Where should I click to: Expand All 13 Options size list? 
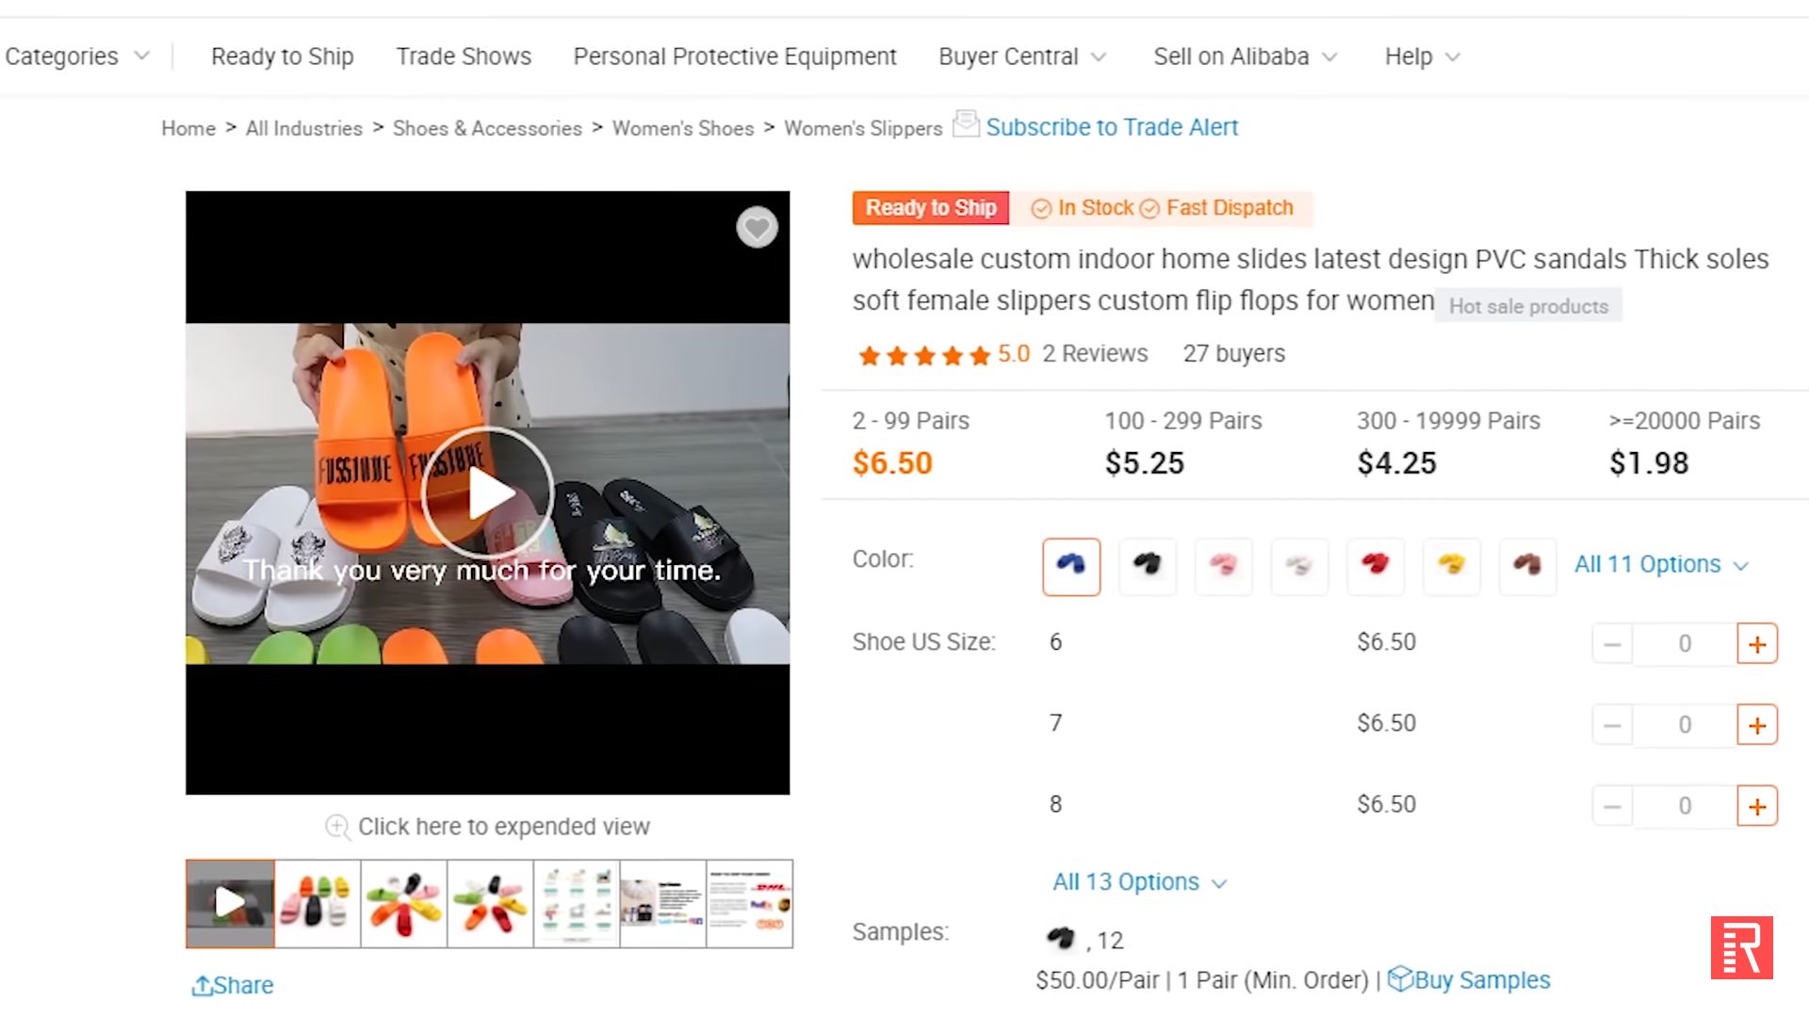coord(1139,882)
